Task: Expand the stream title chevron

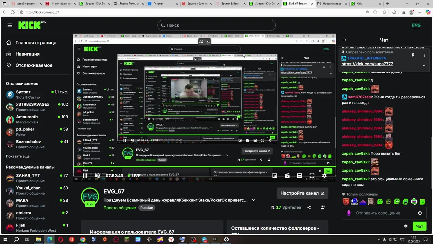Action: [254, 200]
